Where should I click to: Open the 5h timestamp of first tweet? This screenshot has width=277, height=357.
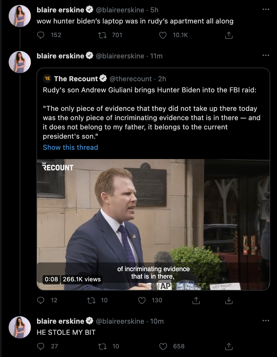[x=154, y=10]
